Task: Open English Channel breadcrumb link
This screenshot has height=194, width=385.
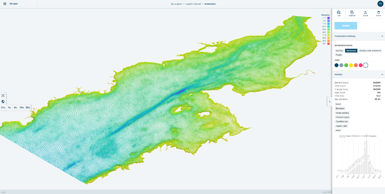Action: pos(193,4)
